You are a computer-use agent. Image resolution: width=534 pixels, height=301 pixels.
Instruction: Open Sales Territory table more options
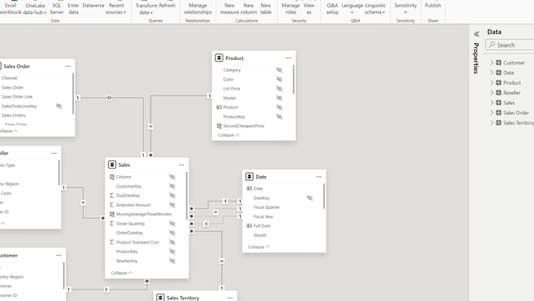(x=230, y=298)
